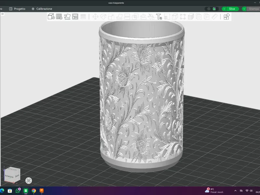The width and height of the screenshot is (260, 195).
Task: Switch to the Progetto tab
Action: (x=17, y=9)
